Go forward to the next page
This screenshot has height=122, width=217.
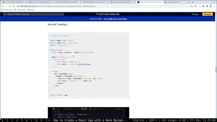click(x=6, y=6)
